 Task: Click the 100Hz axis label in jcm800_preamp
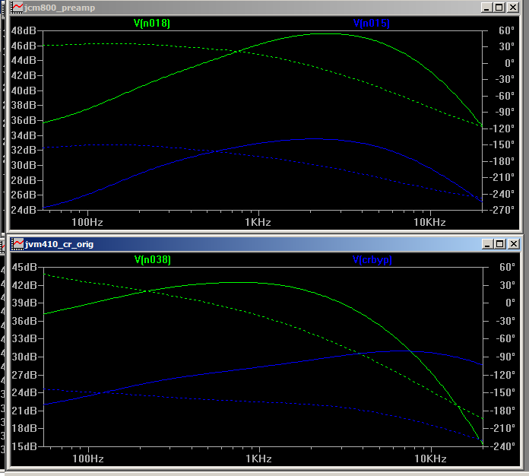(87, 223)
